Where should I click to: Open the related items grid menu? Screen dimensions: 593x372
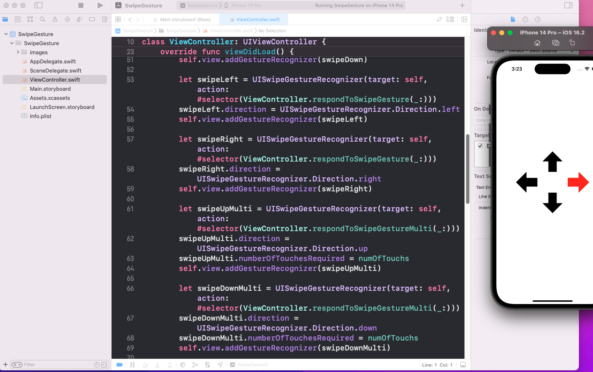point(118,19)
